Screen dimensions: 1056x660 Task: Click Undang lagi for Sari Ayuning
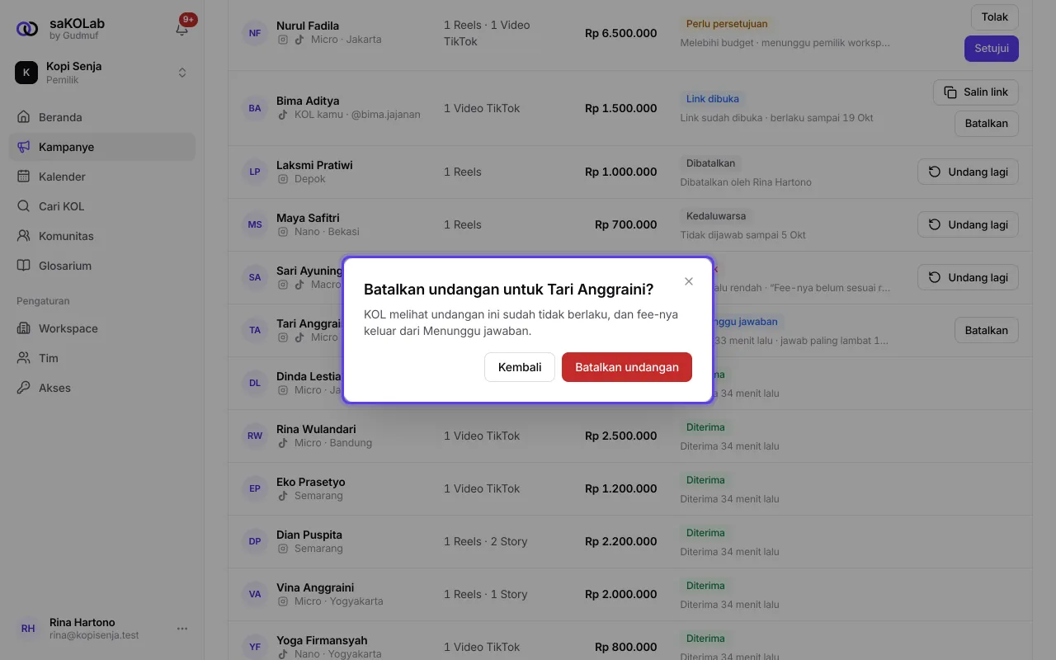click(968, 277)
